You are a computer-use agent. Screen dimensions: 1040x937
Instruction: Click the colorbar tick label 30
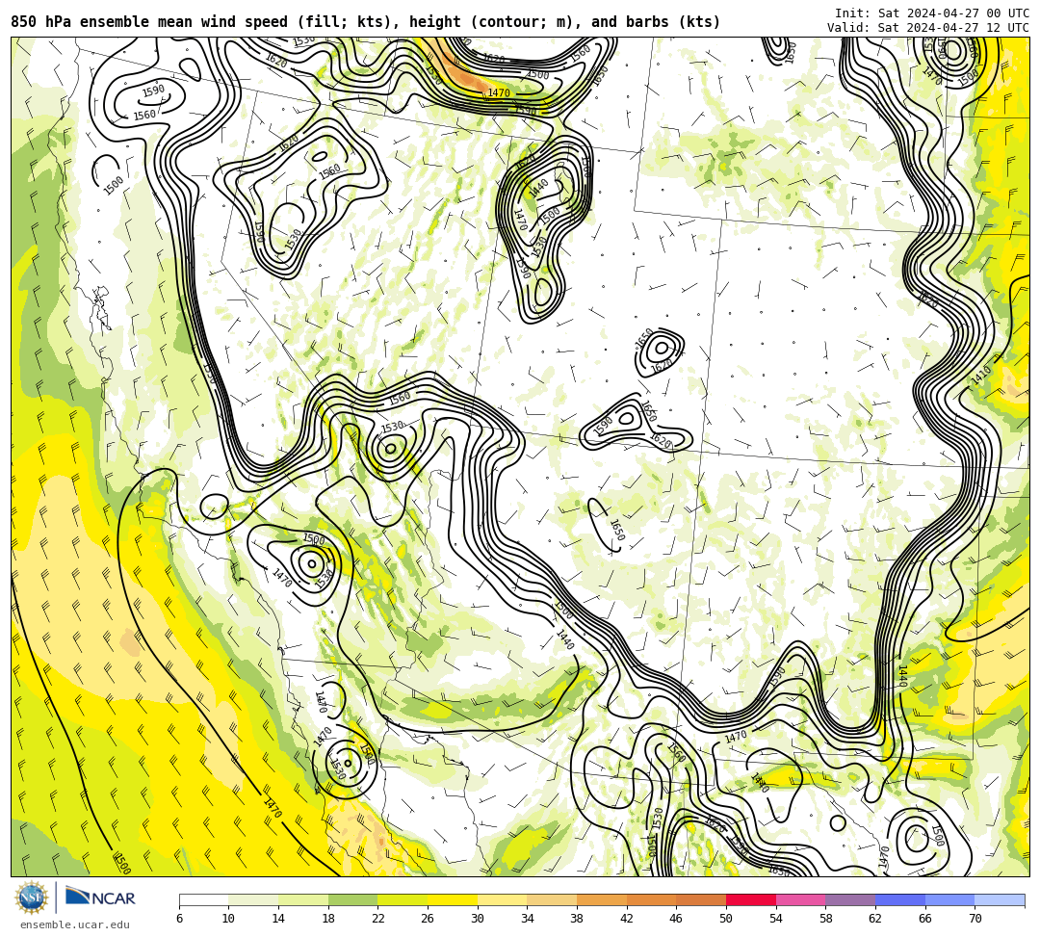(x=478, y=919)
